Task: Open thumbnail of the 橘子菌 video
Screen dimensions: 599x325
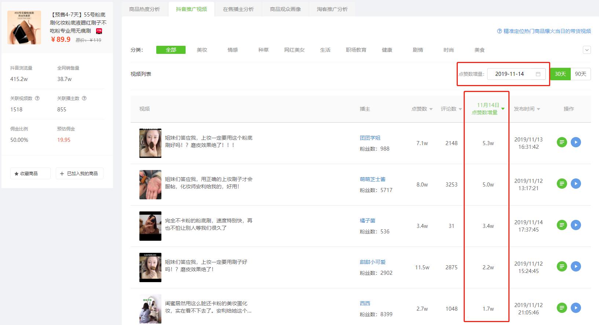Action: pos(150,226)
